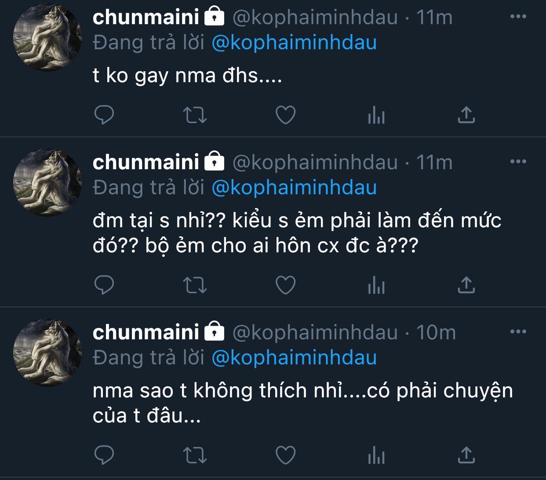The image size is (546, 480).
Task: Retweet the "đm tại s nhỉ" tweet
Action: [x=194, y=285]
